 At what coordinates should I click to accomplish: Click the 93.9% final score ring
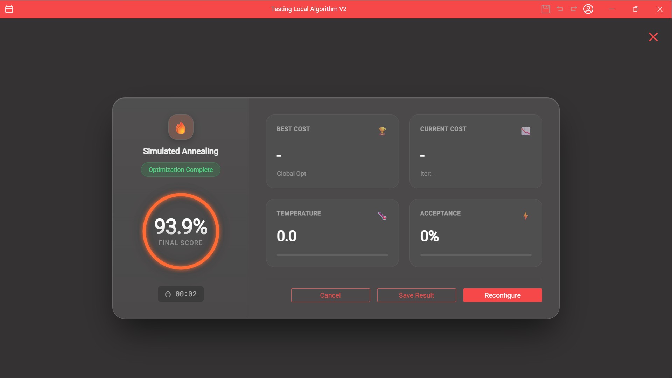pos(181,231)
